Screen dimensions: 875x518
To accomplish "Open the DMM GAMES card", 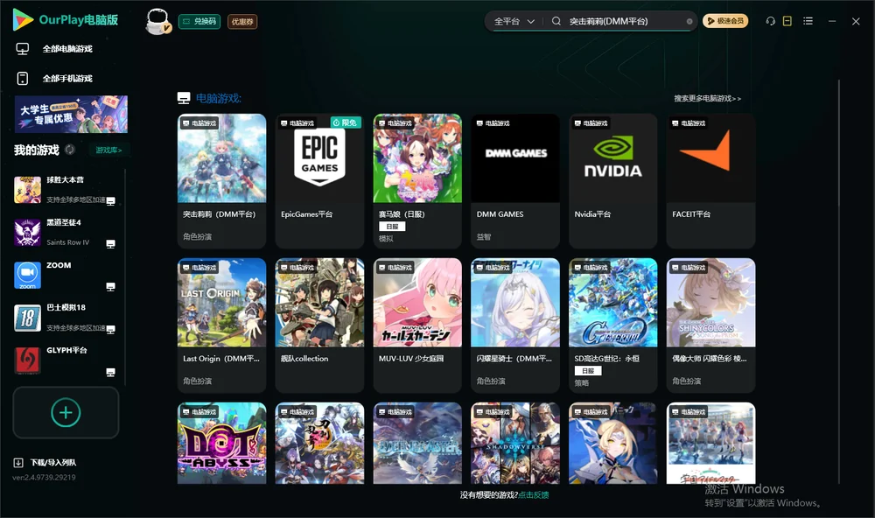I will pyautogui.click(x=515, y=181).
